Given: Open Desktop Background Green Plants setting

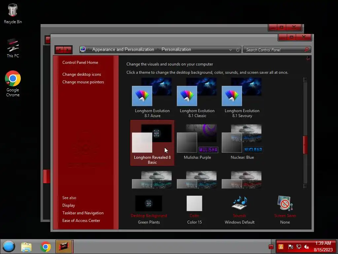Looking at the screenshot, I should 149,210.
